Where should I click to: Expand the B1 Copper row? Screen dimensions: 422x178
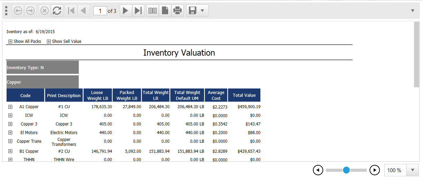10,151
